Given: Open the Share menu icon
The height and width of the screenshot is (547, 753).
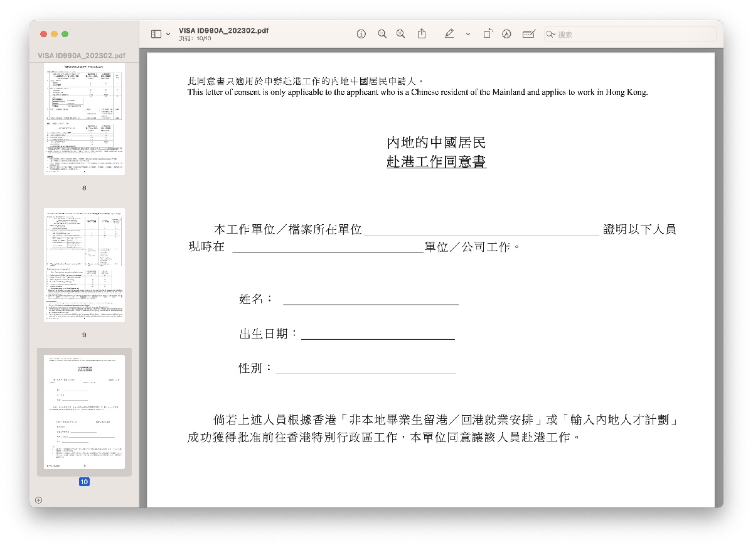Looking at the screenshot, I should coord(422,34).
